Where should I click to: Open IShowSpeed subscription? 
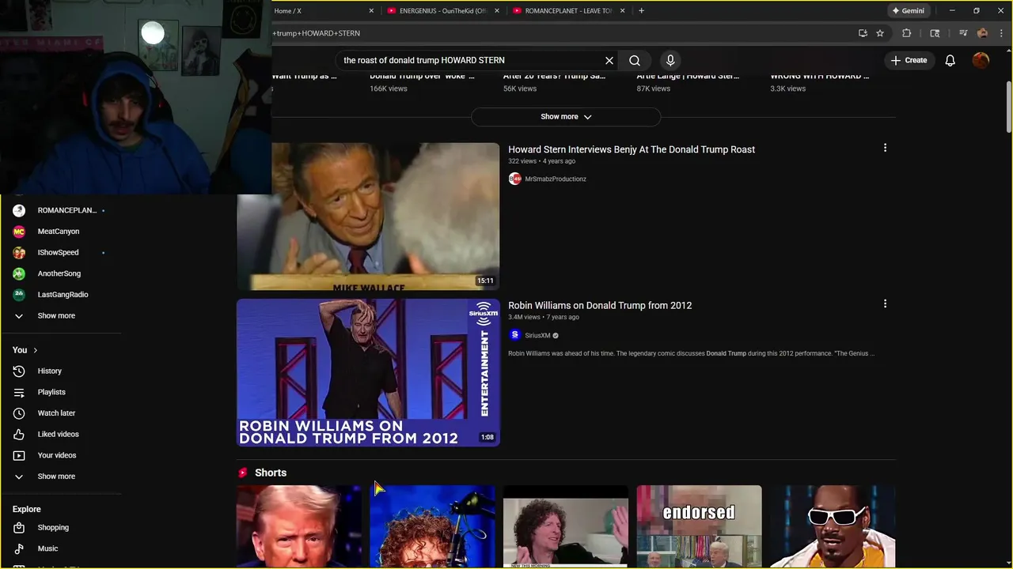point(60,252)
